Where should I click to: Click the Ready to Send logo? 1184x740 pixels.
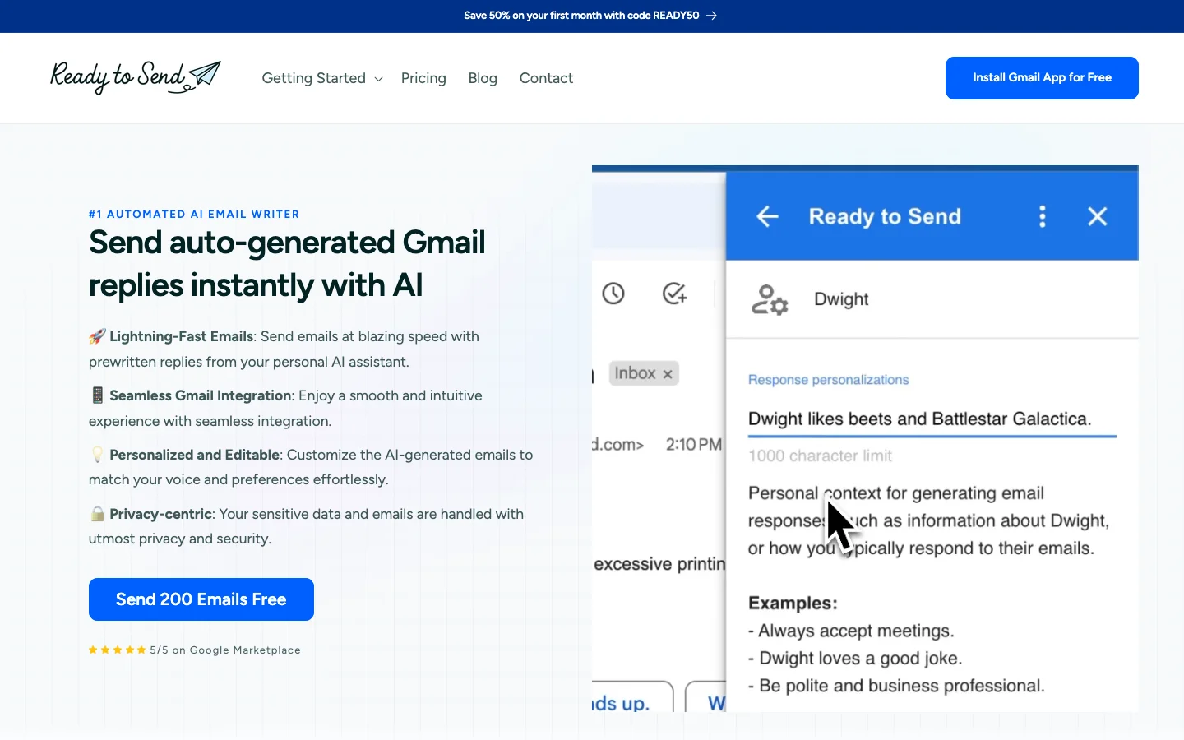click(x=136, y=77)
